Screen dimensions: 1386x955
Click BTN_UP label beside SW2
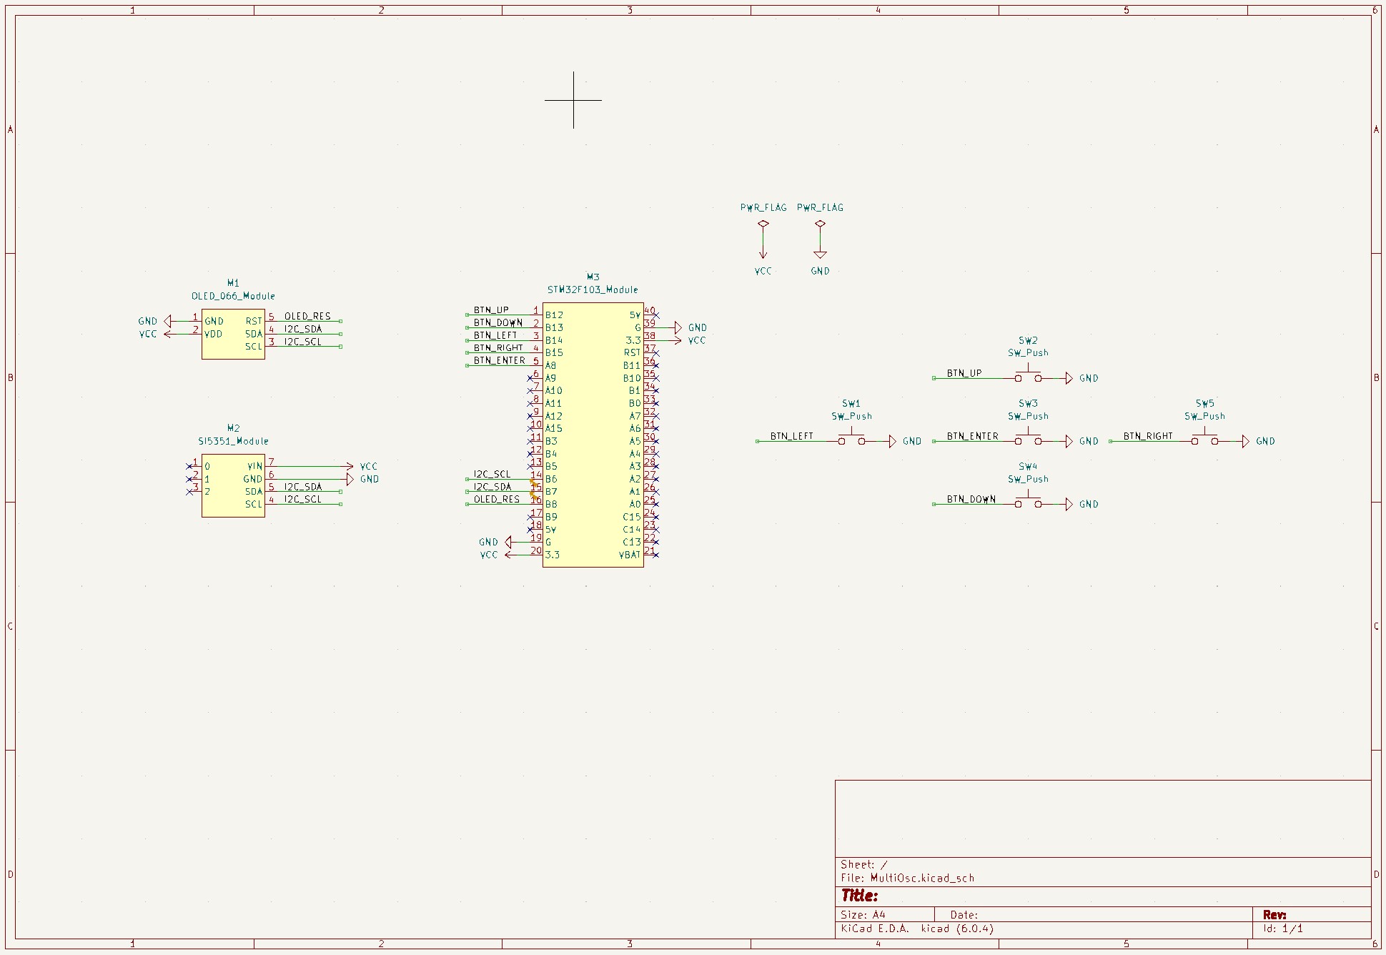[964, 373]
